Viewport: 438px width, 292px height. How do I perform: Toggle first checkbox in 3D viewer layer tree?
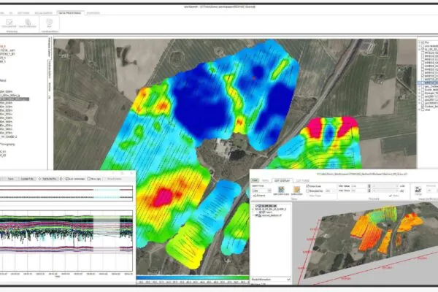coord(256,206)
